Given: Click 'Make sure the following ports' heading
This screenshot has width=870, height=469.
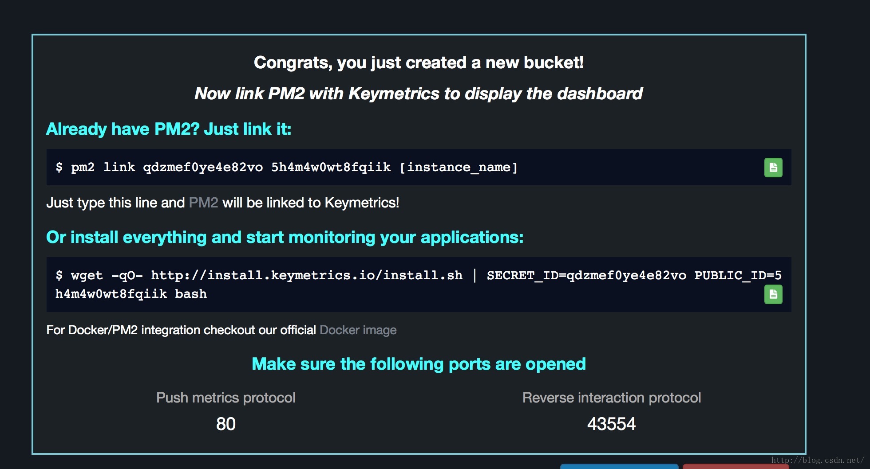Looking at the screenshot, I should tap(419, 364).
